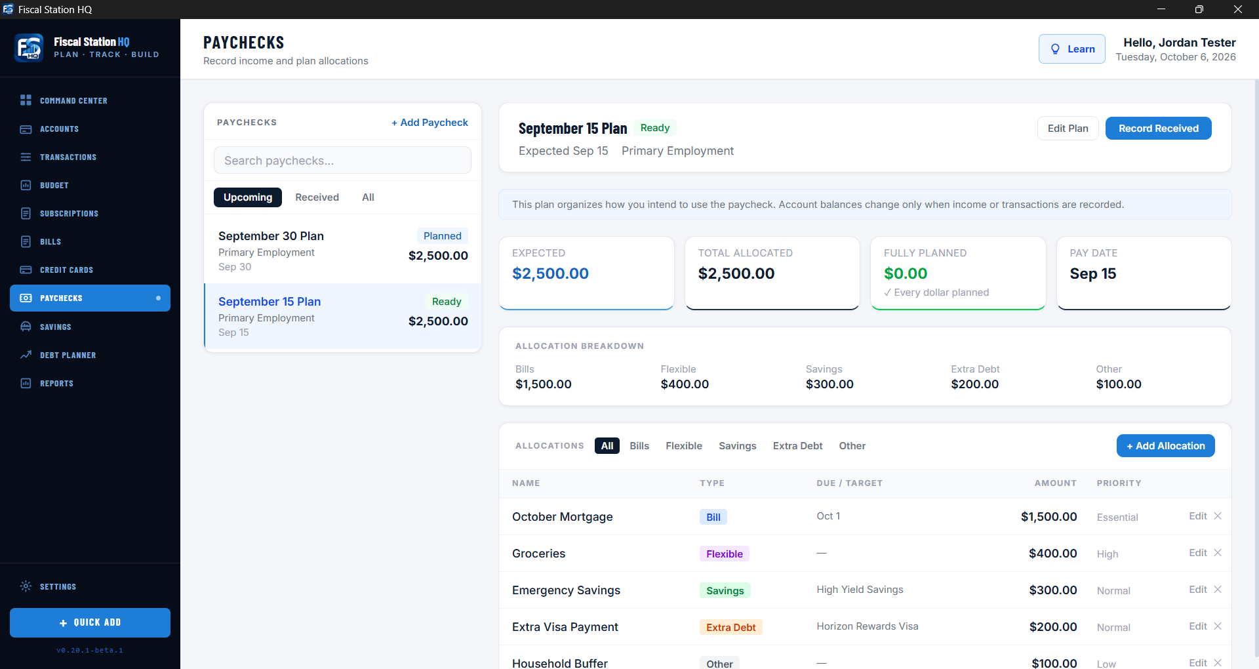
Task: Click the Learn lightbulb icon
Action: coord(1055,49)
